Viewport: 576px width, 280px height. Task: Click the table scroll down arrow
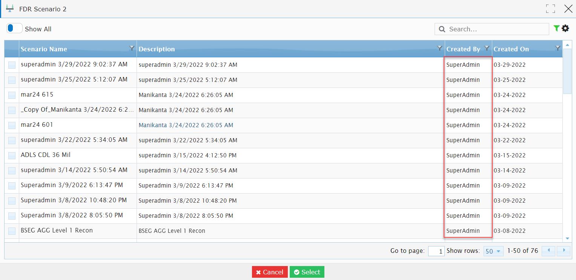click(567, 238)
